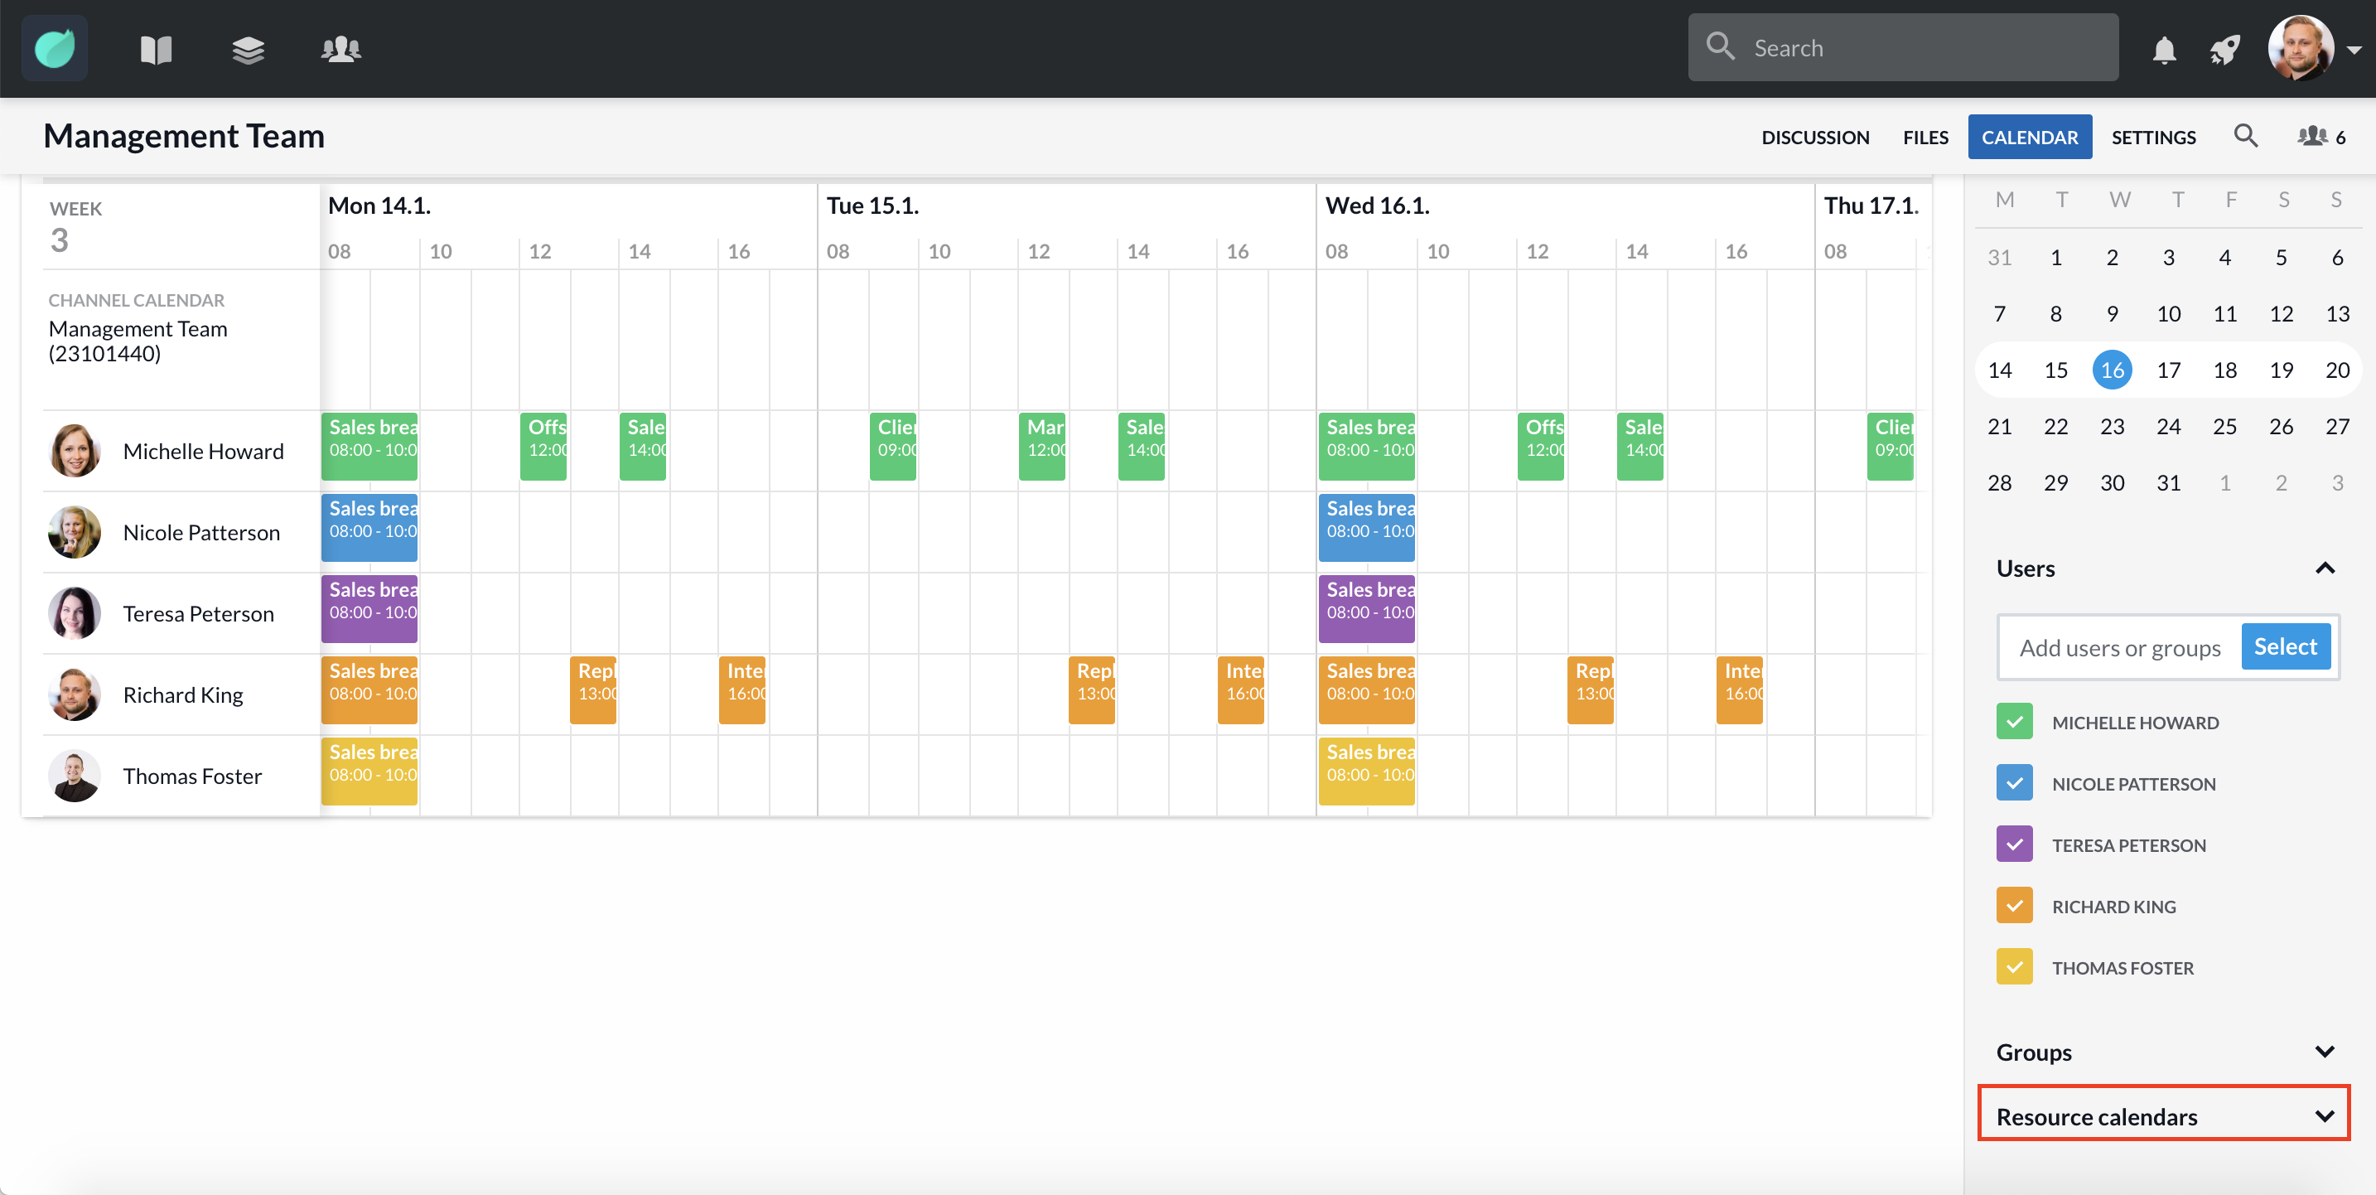The image size is (2376, 1195).
Task: Open notifications bell
Action: (2164, 49)
